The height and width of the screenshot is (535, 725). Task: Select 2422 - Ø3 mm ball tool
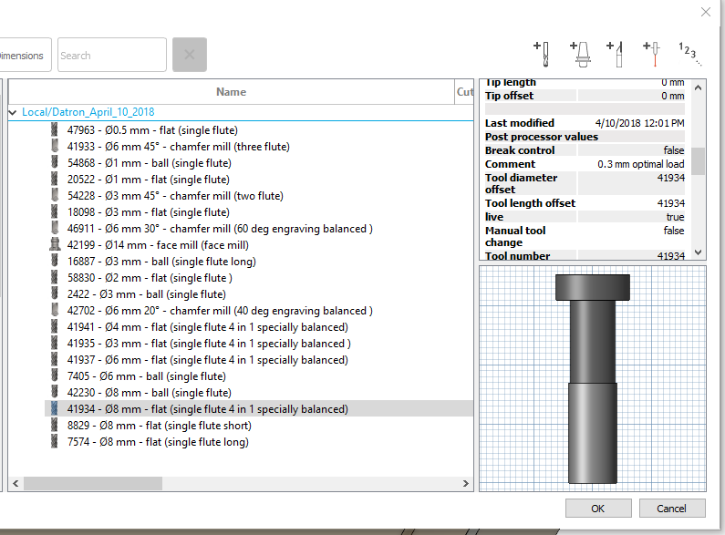[x=147, y=294]
